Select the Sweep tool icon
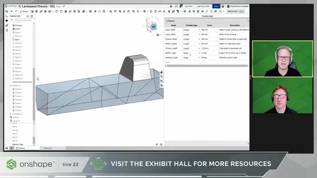Image resolution: width=317 pixels, height=178 pixels. 41,11
